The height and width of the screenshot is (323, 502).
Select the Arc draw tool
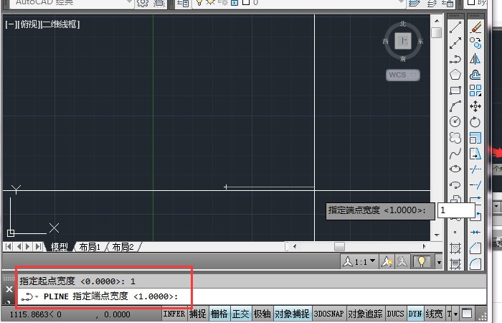click(455, 106)
